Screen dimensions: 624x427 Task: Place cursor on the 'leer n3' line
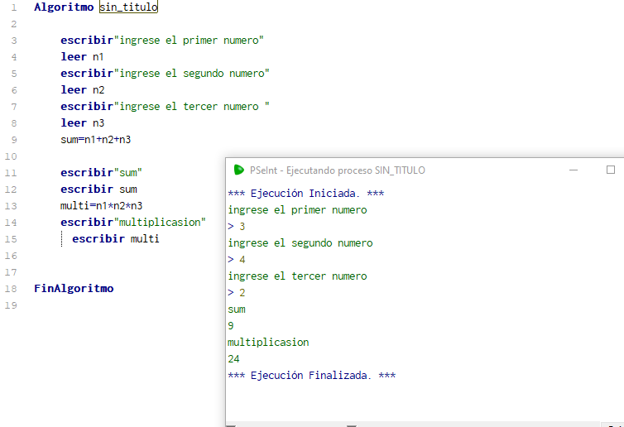pos(82,123)
